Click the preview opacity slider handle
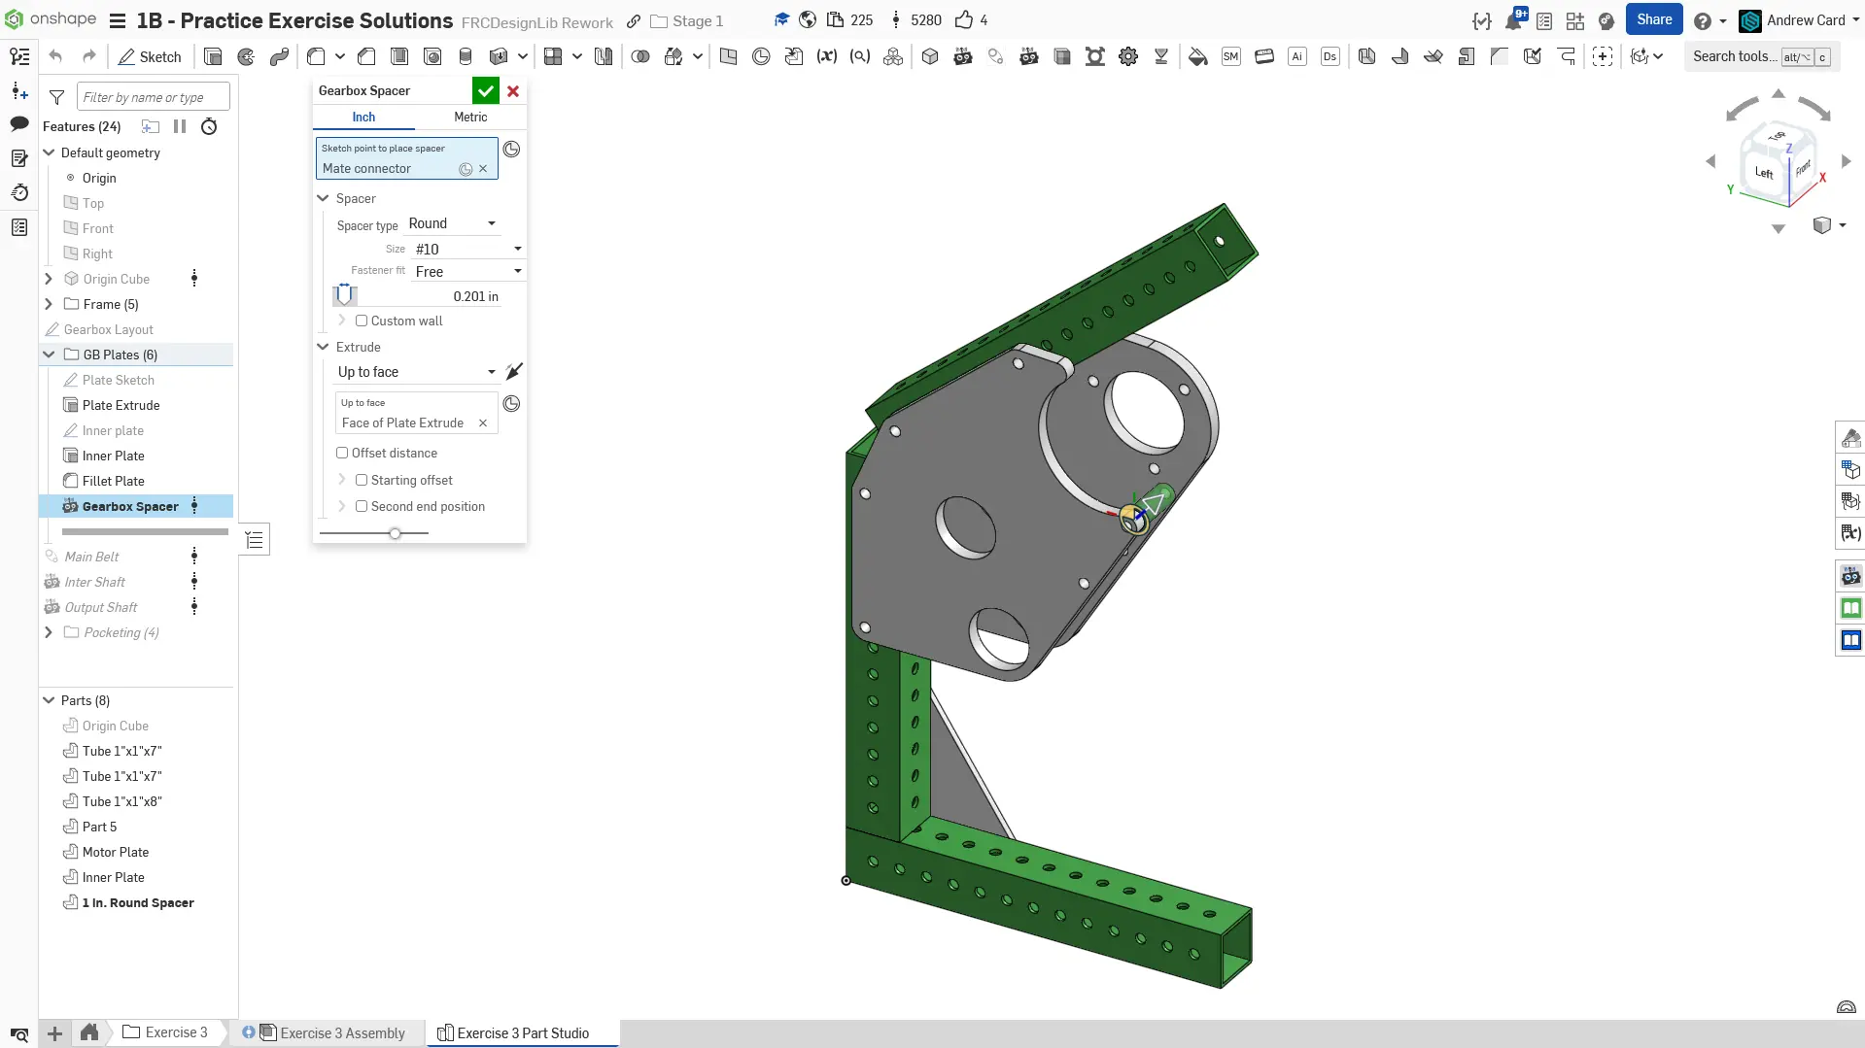 pyautogui.click(x=395, y=533)
